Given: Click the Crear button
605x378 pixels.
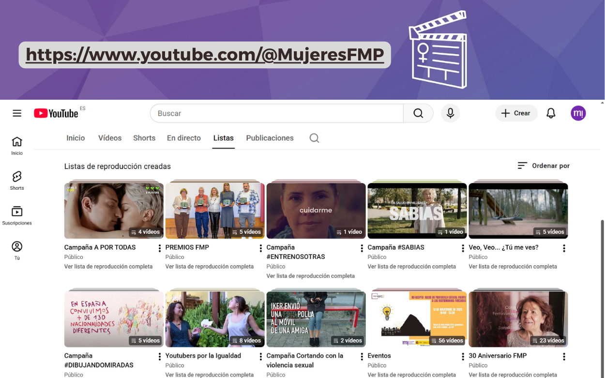Looking at the screenshot, I should click(516, 113).
